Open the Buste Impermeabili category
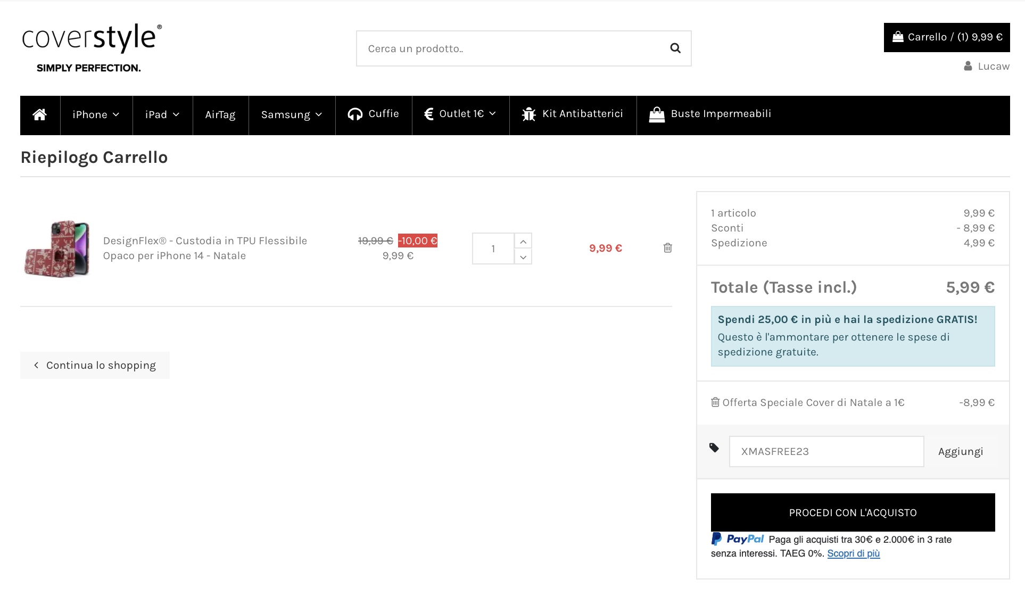 coord(710,115)
